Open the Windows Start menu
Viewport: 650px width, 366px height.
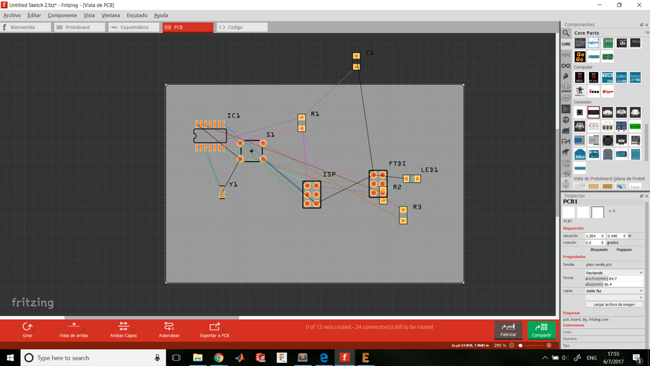pyautogui.click(x=10, y=358)
